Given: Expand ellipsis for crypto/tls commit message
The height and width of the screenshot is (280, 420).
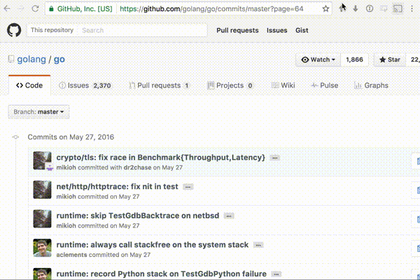Looking at the screenshot, I should pyautogui.click(x=275, y=157).
